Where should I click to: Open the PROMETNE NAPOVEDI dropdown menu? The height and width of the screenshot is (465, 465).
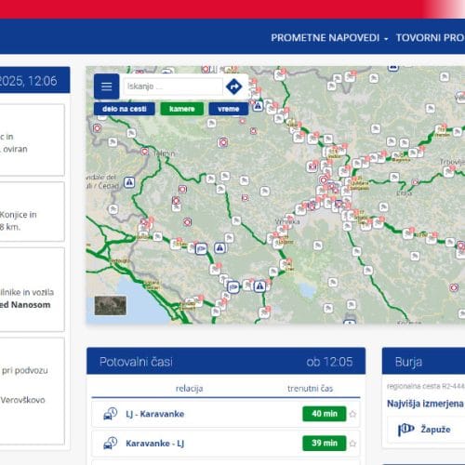(x=329, y=38)
